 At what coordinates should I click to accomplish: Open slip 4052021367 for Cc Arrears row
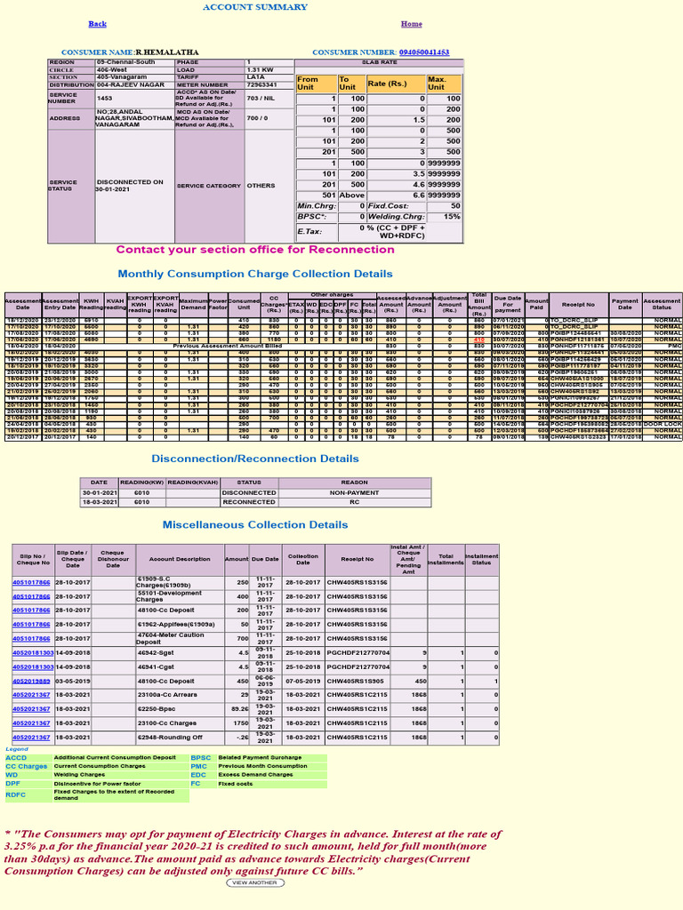tap(31, 695)
